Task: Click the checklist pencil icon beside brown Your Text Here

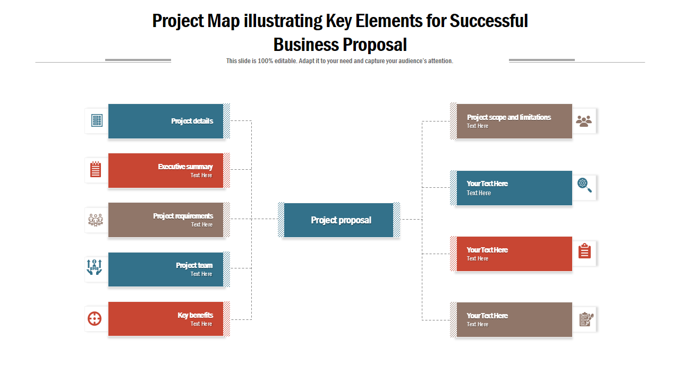Action: point(586,319)
